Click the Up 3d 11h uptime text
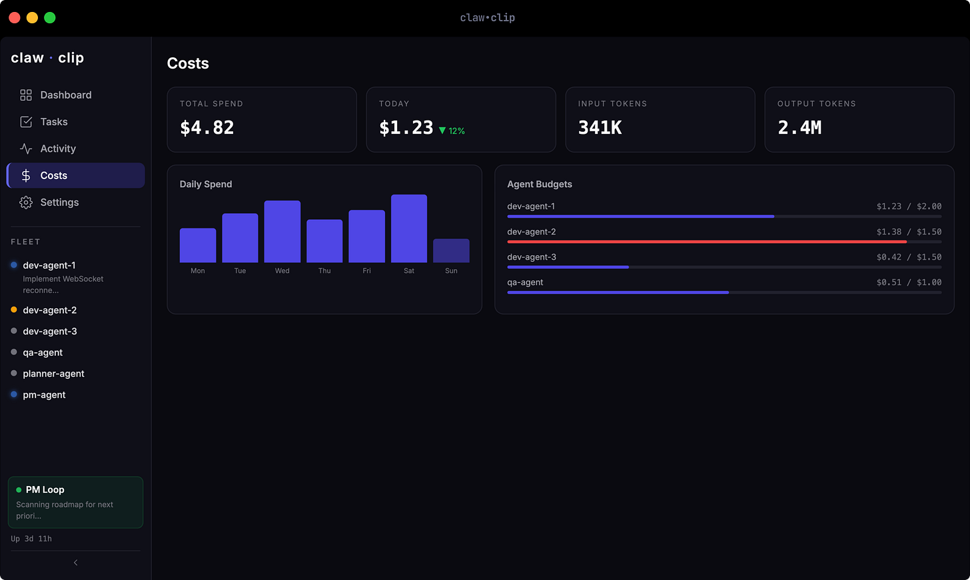Screen dimensions: 970x580 point(31,539)
